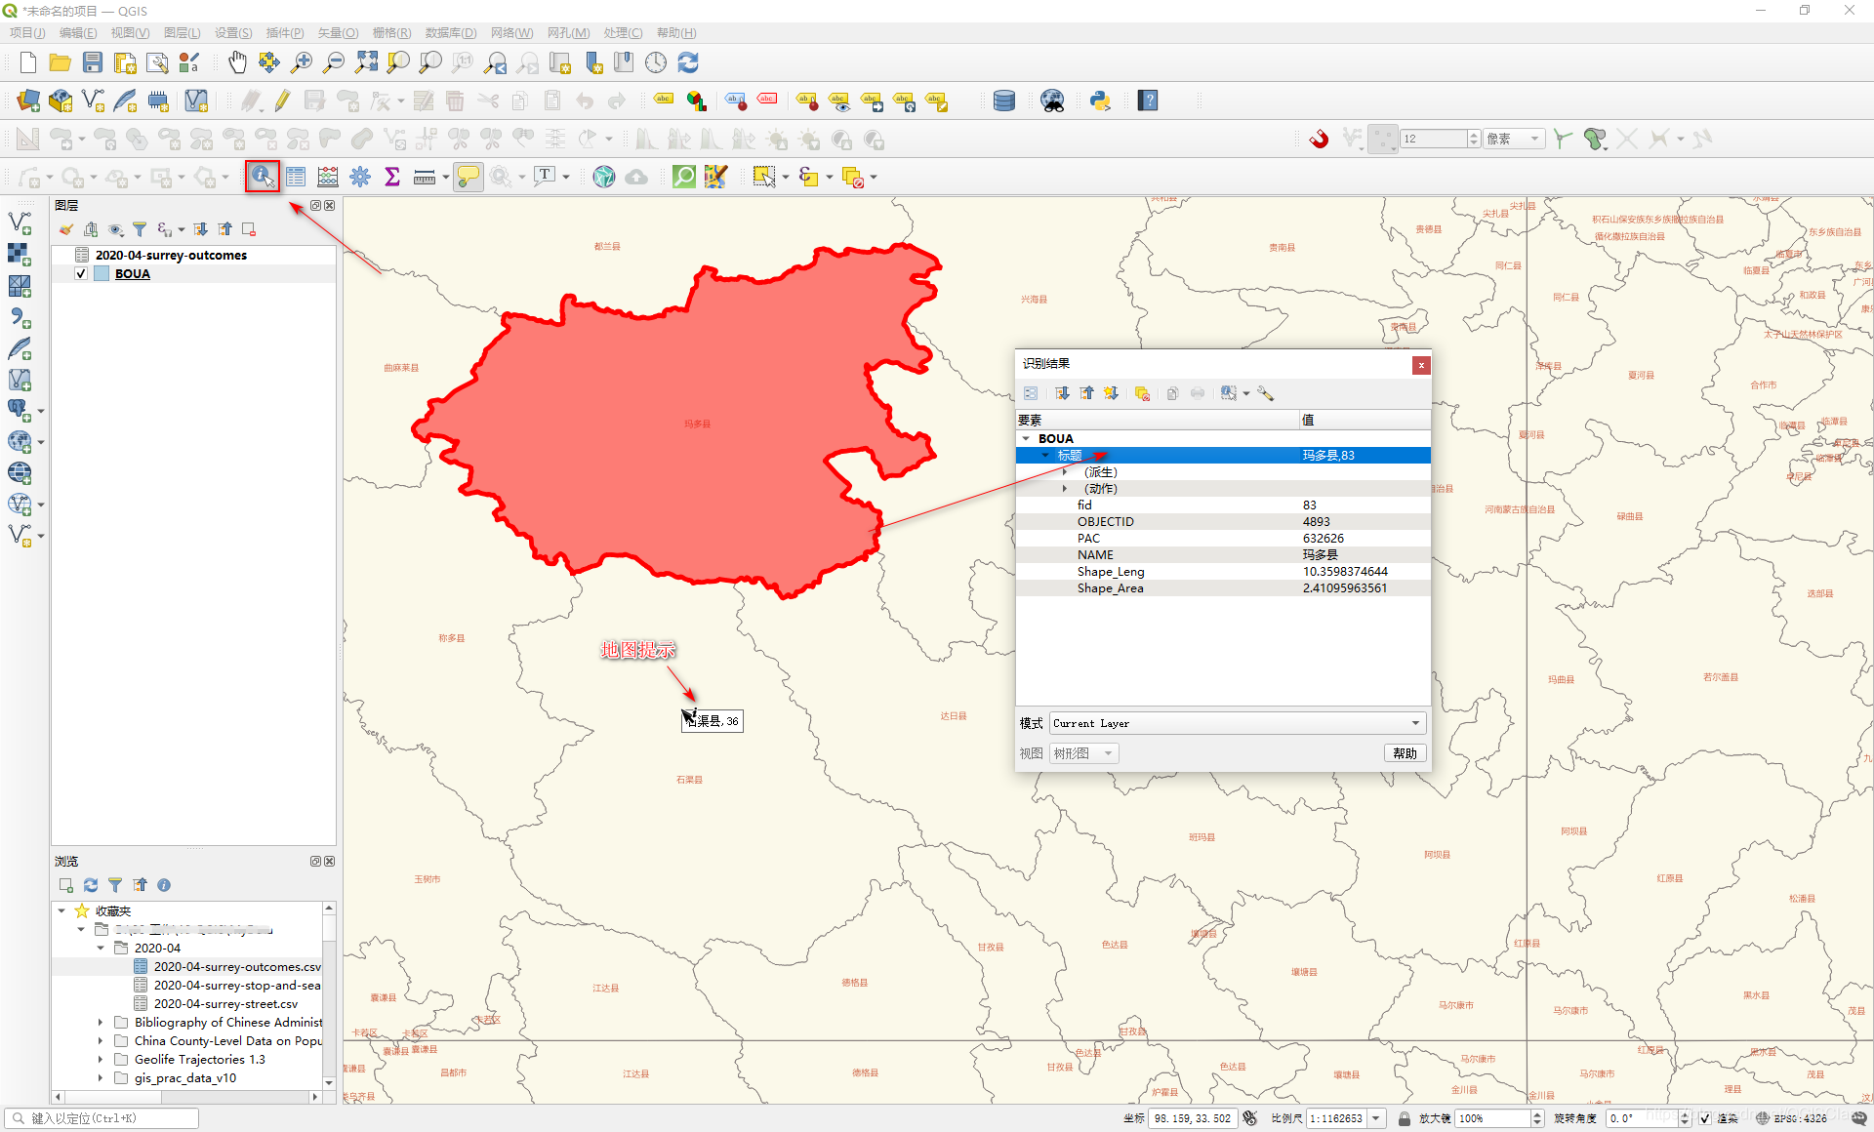This screenshot has width=1874, height=1132.
Task: Click the Refresh map icon
Action: [688, 63]
